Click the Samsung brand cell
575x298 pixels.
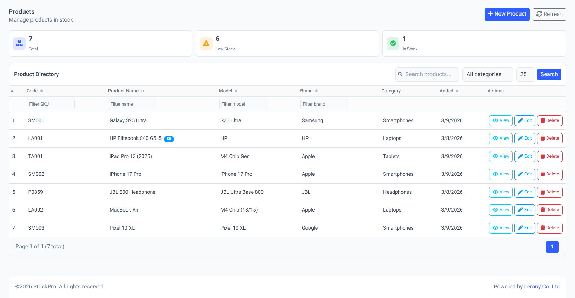[312, 121]
